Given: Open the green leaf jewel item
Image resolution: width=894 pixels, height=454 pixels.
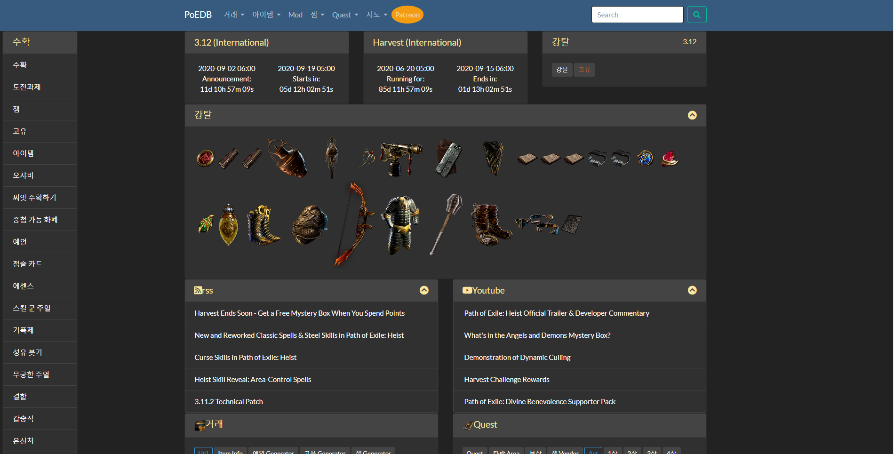Looking at the screenshot, I should [x=206, y=224].
